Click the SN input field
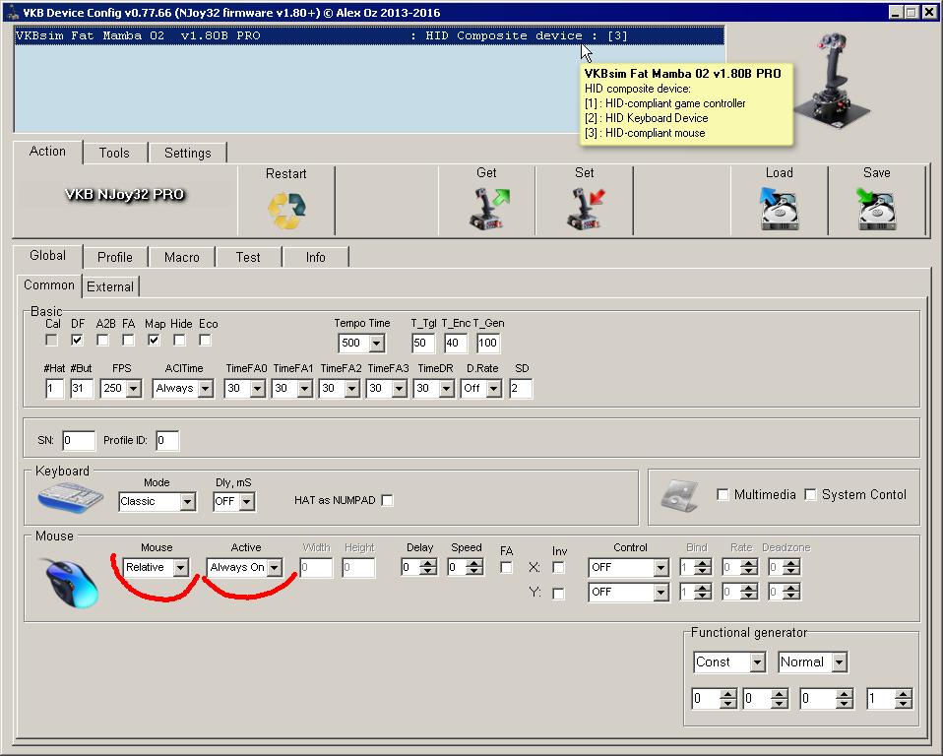Viewport: 943px width, 756px height. coord(78,440)
